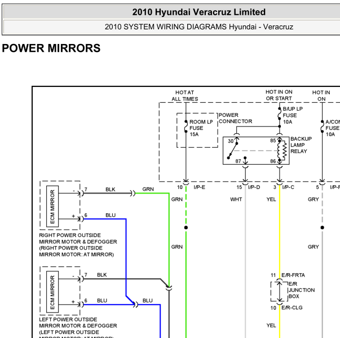The image size is (340, 338).
Task: Select relay terminal number 87
Action: (x=238, y=161)
